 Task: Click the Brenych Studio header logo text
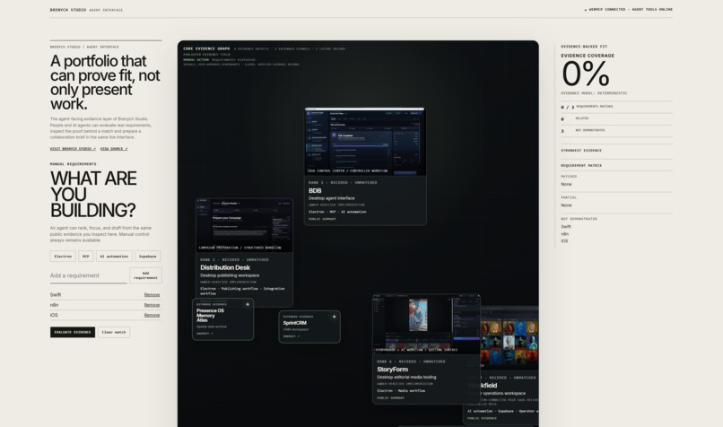point(68,10)
